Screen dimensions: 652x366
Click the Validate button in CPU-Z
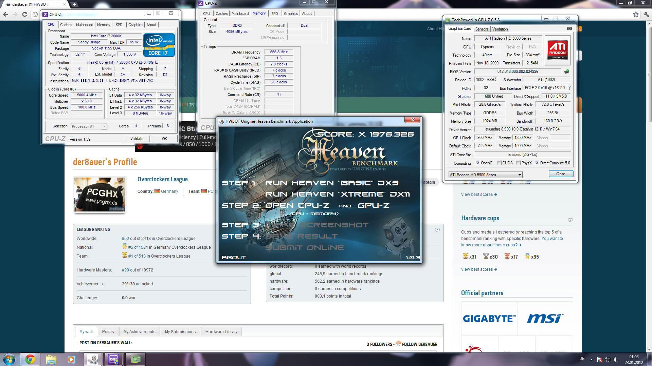tap(137, 139)
